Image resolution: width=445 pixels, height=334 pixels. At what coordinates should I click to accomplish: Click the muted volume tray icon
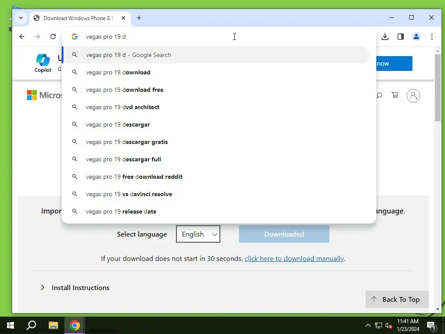tap(389, 325)
